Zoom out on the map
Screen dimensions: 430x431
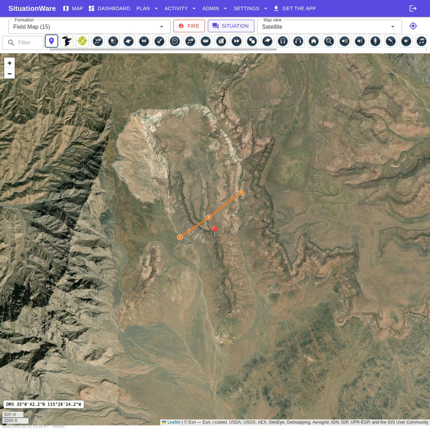click(10, 74)
